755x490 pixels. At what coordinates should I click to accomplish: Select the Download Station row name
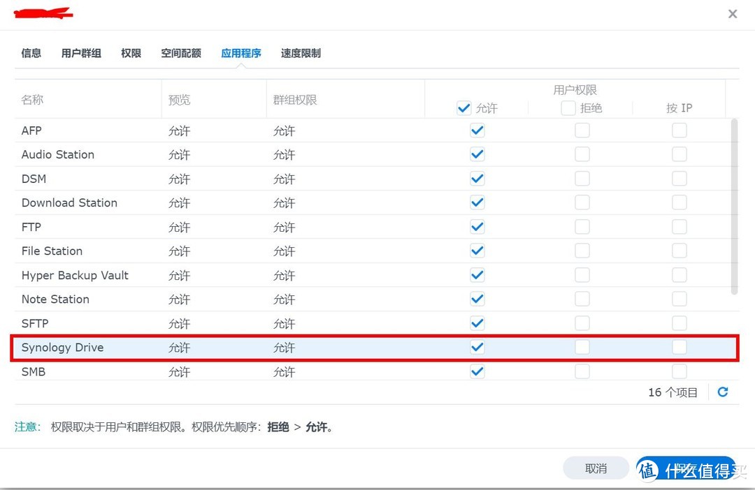[69, 202]
